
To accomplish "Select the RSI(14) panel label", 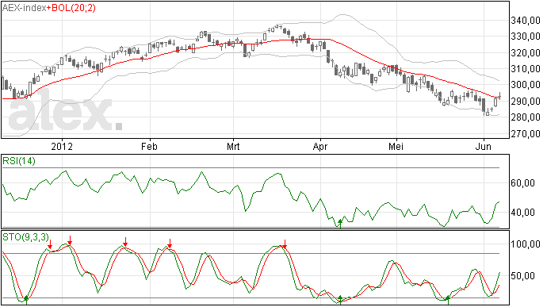I will point(19,161).
